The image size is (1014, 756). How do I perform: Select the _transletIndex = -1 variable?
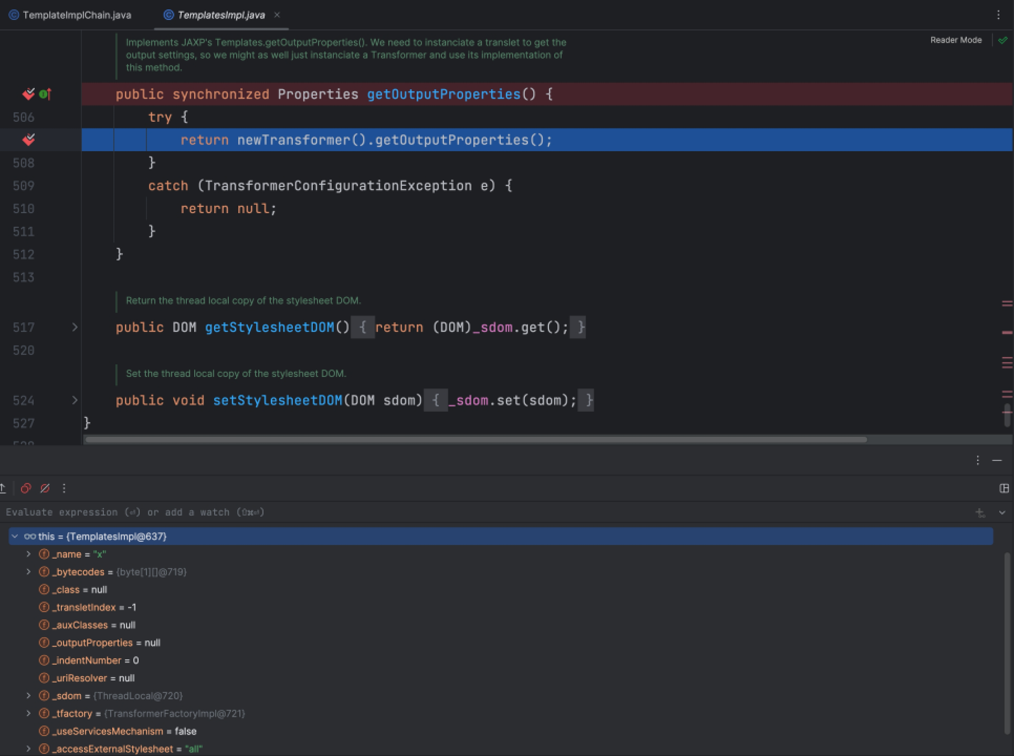coord(88,607)
